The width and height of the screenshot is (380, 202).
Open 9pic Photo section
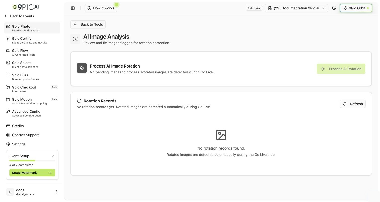[32, 28]
